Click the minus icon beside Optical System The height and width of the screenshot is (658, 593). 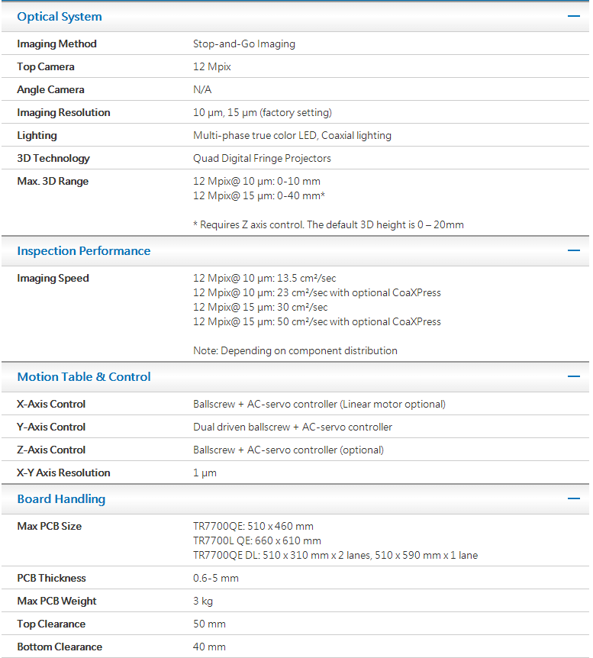pyautogui.click(x=574, y=16)
